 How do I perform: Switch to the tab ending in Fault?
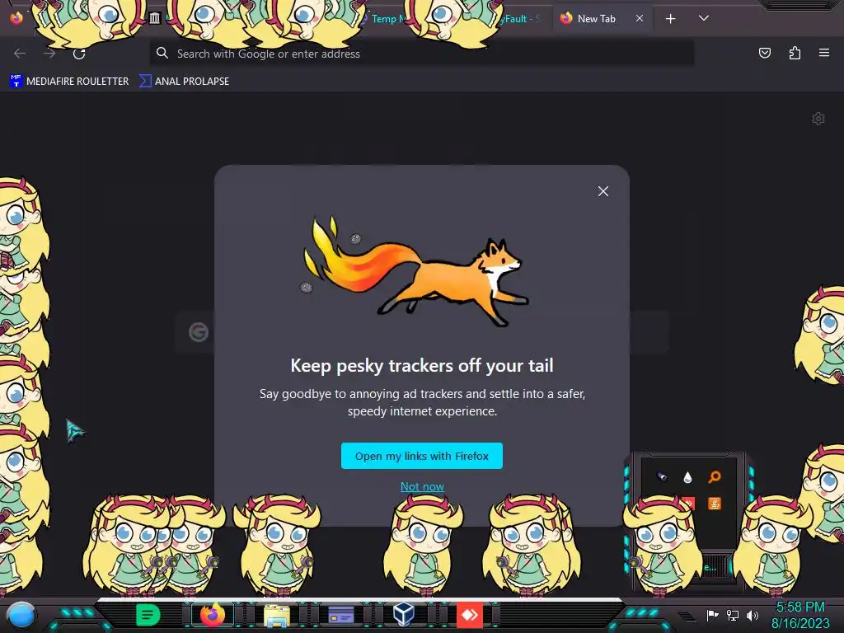coord(519,19)
